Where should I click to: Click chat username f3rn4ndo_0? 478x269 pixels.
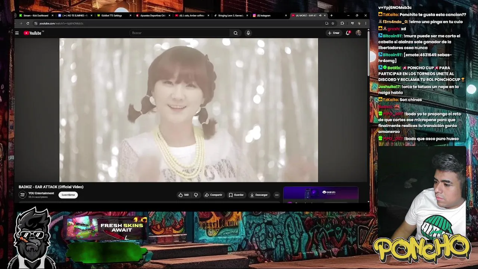coord(395,22)
